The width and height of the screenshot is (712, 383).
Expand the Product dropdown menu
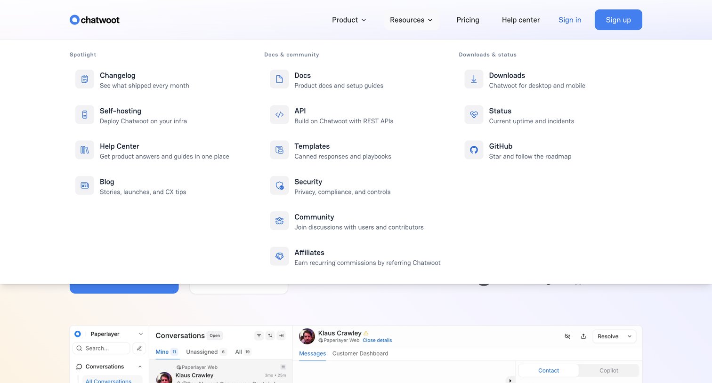349,20
